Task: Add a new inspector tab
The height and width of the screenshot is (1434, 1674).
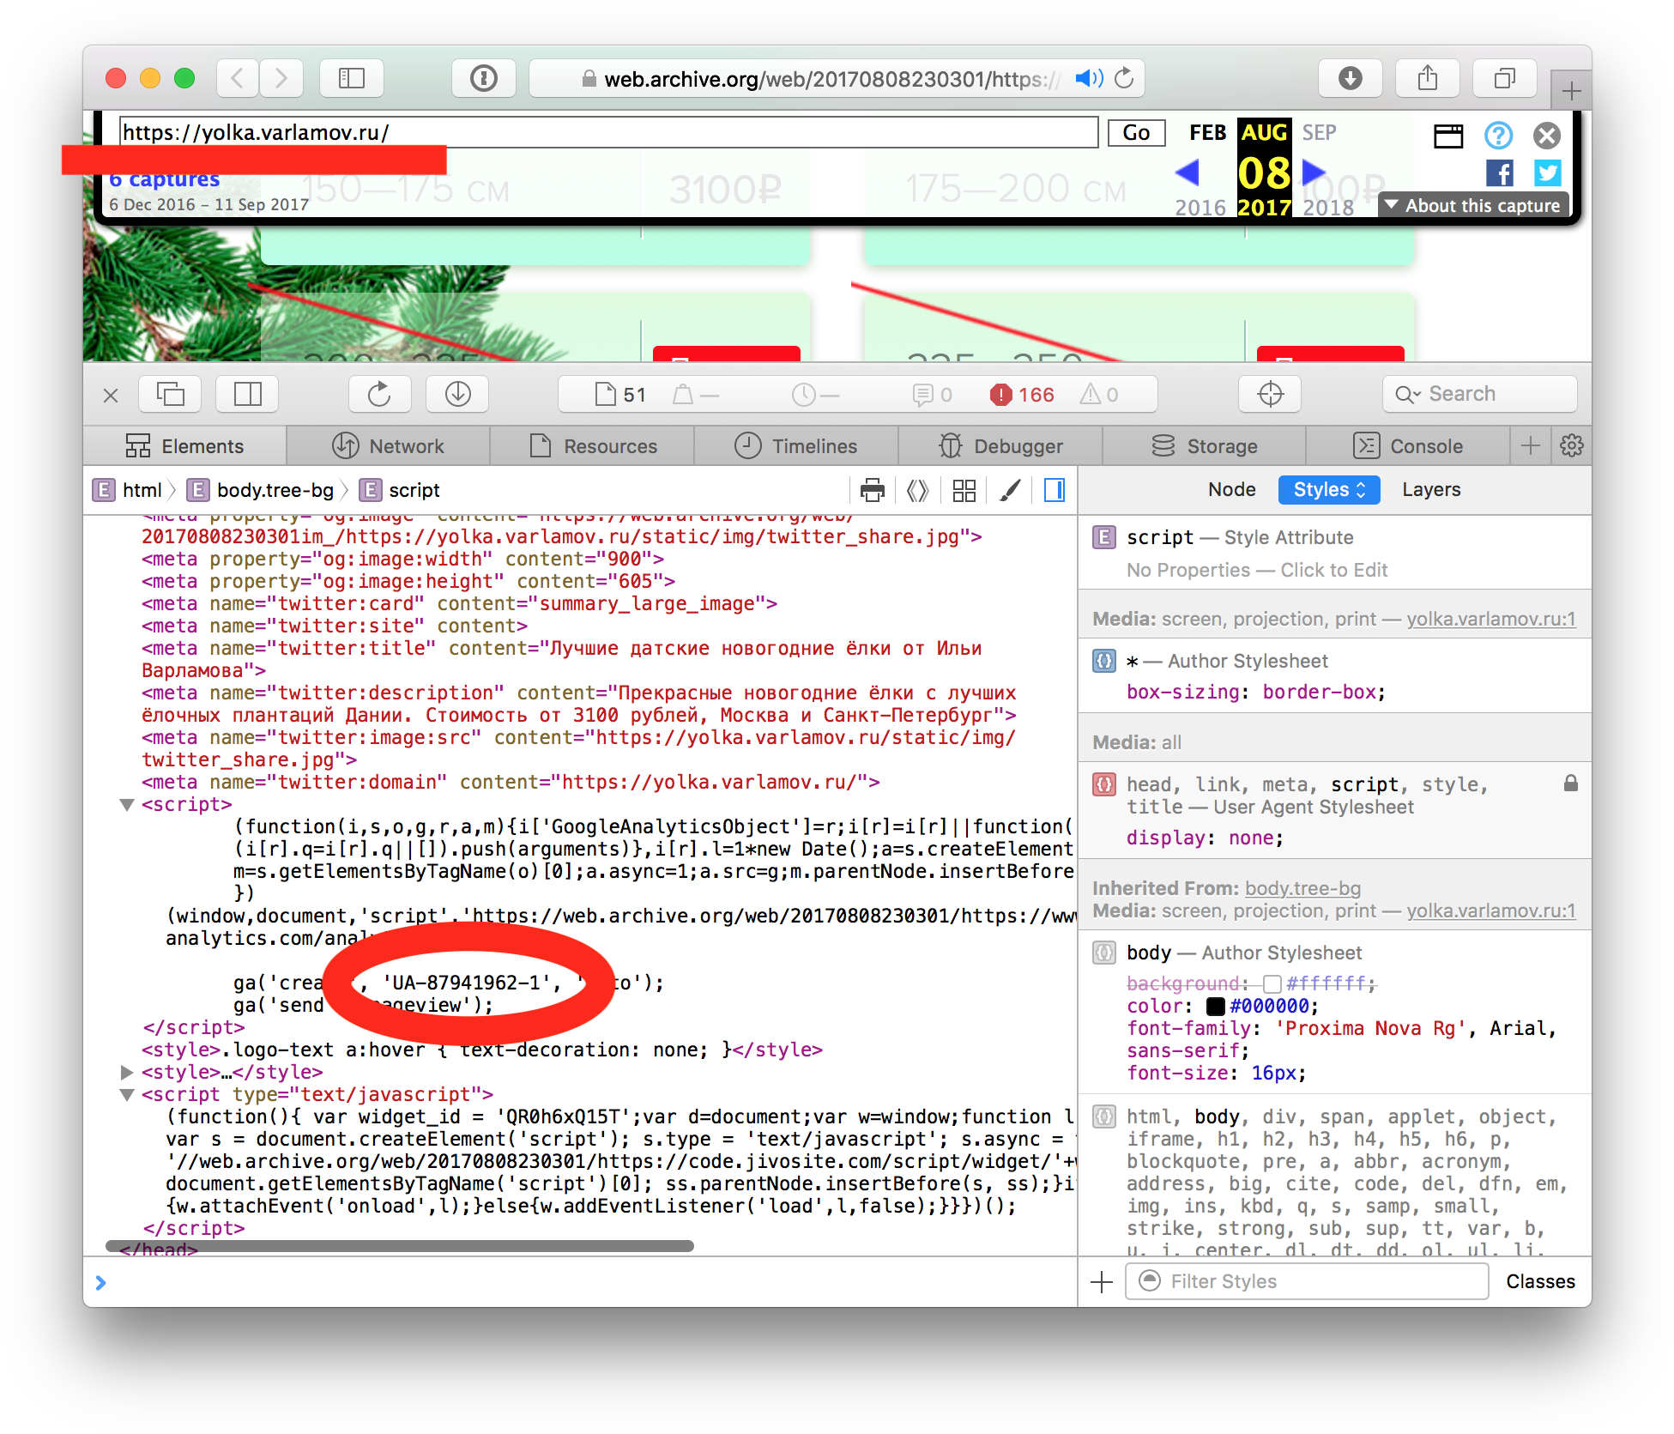Action: point(1530,445)
